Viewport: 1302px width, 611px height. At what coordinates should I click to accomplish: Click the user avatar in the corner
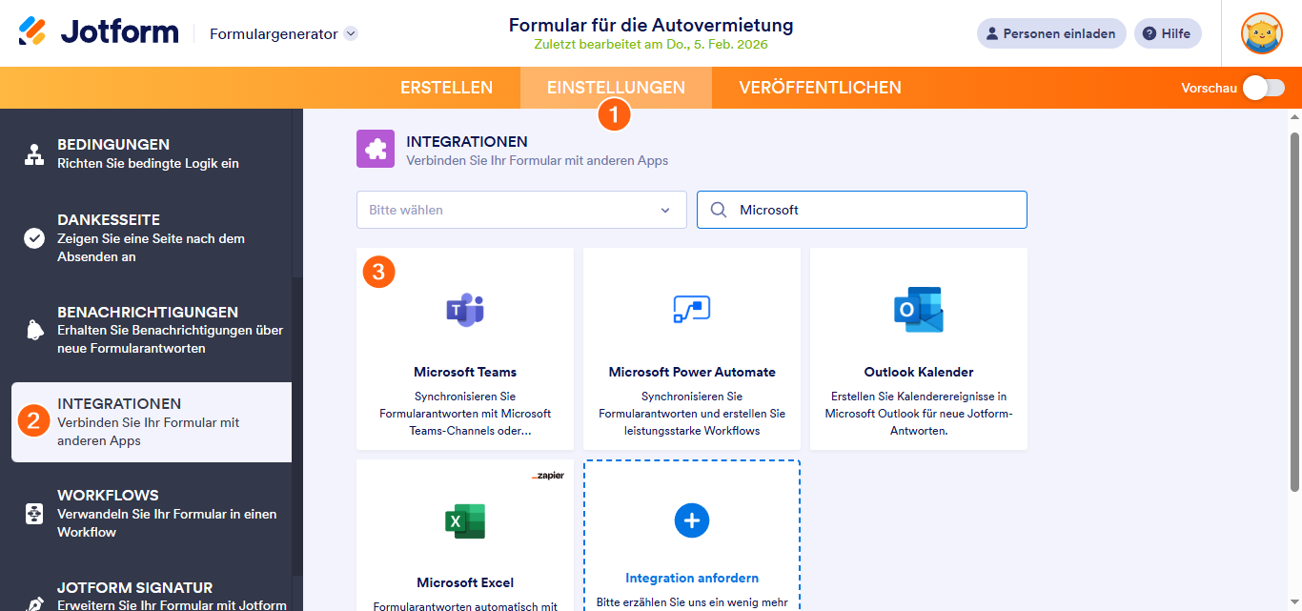click(1261, 32)
